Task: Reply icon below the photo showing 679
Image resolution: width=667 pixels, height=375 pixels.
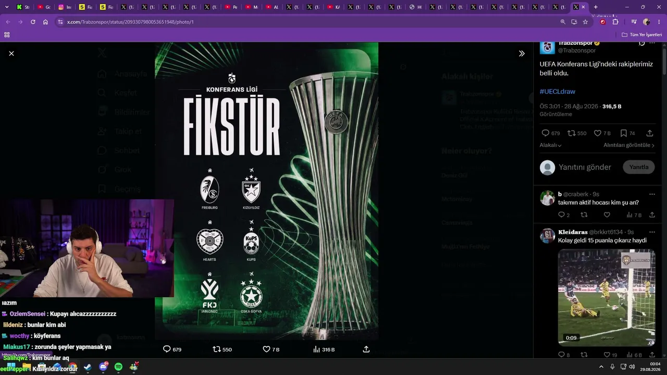Action: point(167,349)
